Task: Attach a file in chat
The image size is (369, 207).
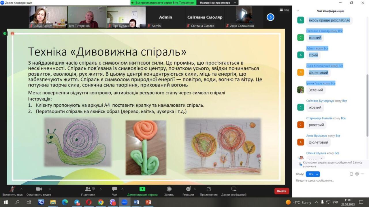Action: point(351,174)
